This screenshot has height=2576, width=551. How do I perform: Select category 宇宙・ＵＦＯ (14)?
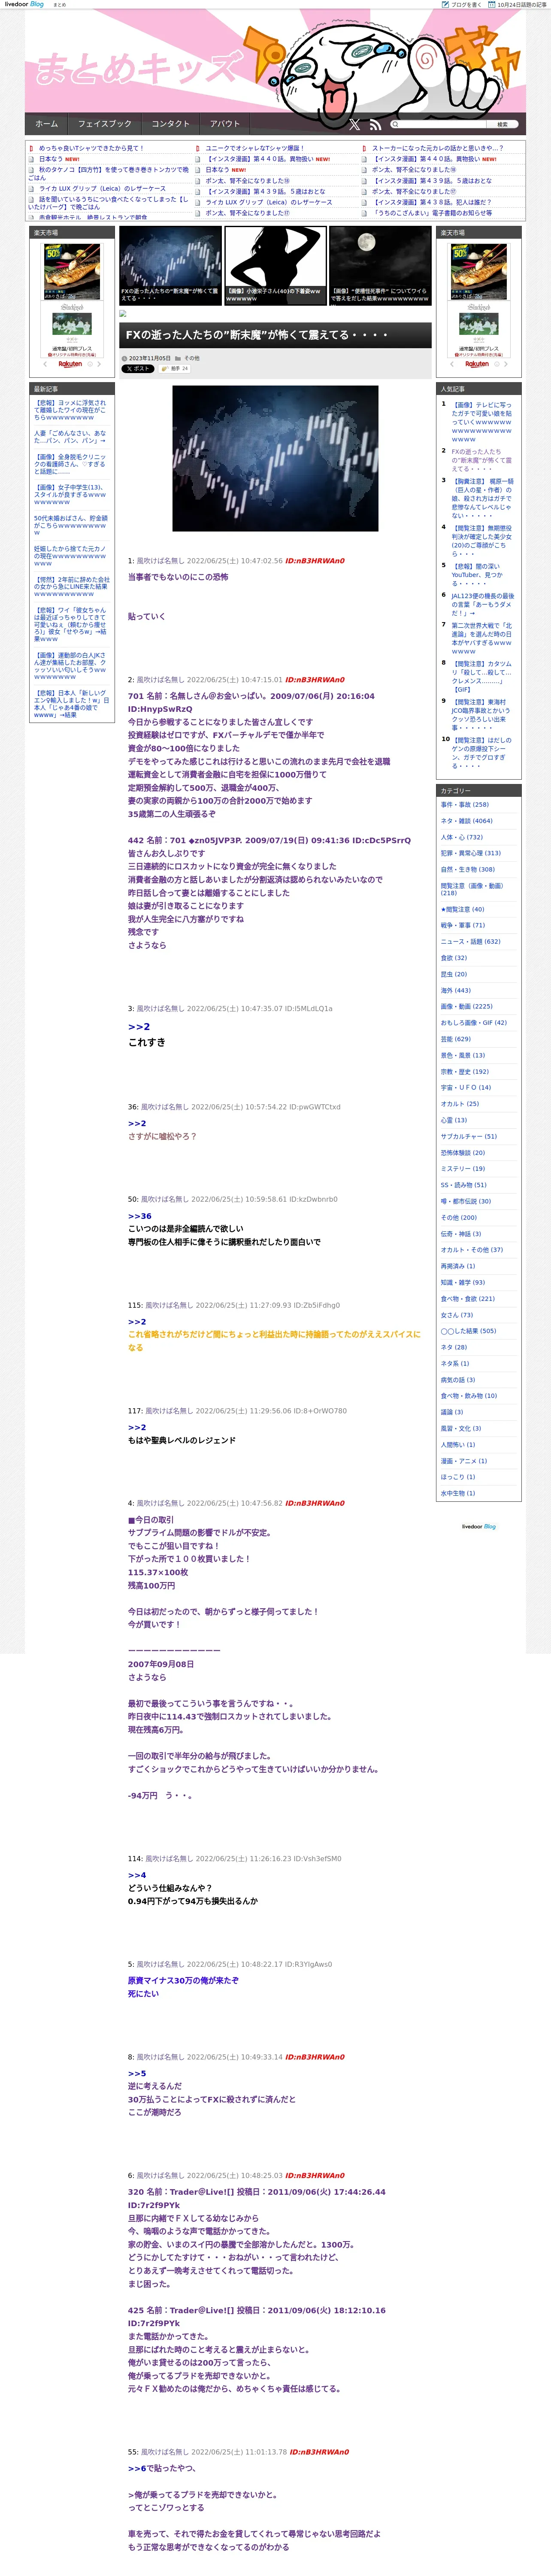click(466, 1087)
